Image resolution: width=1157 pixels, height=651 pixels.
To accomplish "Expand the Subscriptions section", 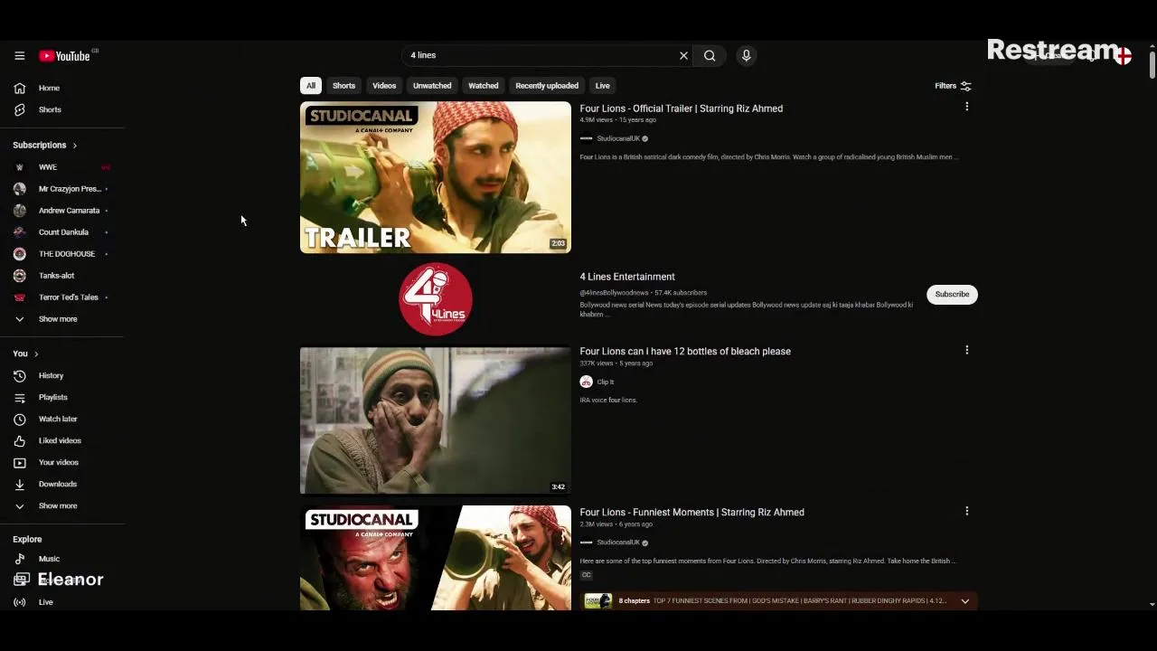I will pos(45,145).
